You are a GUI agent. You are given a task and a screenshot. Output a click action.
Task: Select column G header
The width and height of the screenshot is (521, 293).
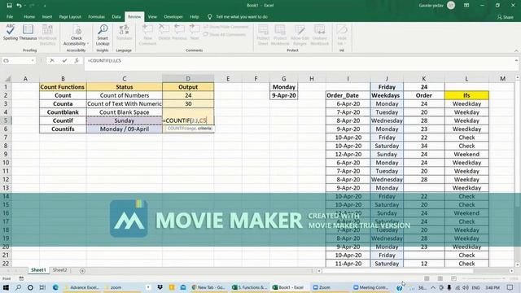284,79
